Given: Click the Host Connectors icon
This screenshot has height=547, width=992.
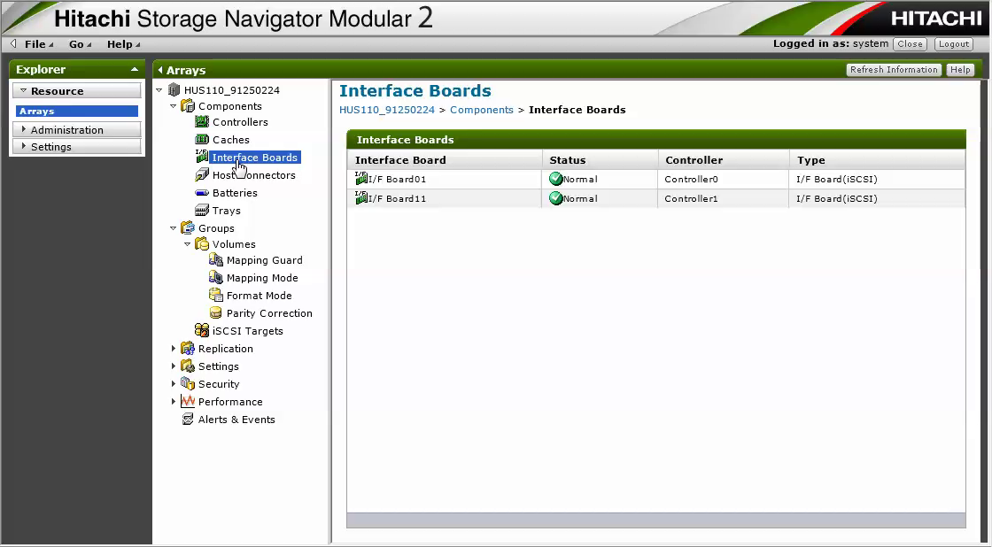Looking at the screenshot, I should [202, 174].
